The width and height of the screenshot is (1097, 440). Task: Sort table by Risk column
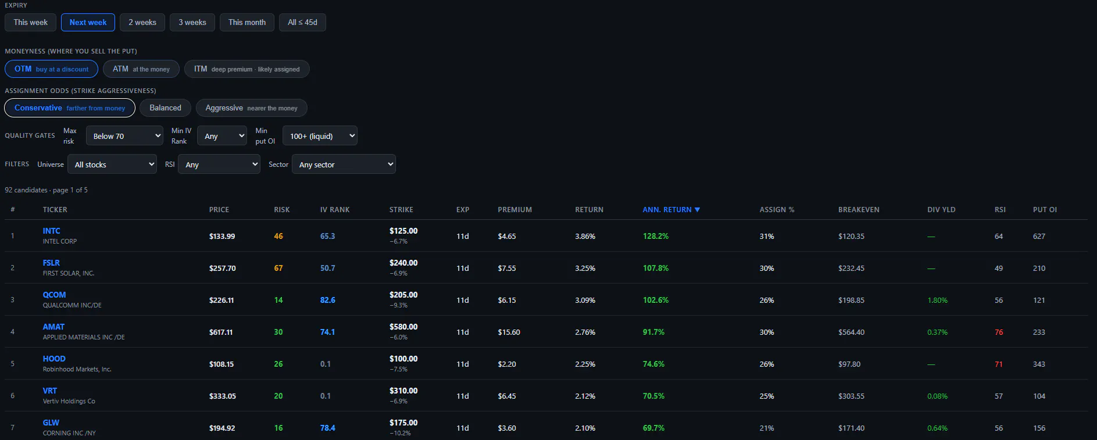[282, 210]
